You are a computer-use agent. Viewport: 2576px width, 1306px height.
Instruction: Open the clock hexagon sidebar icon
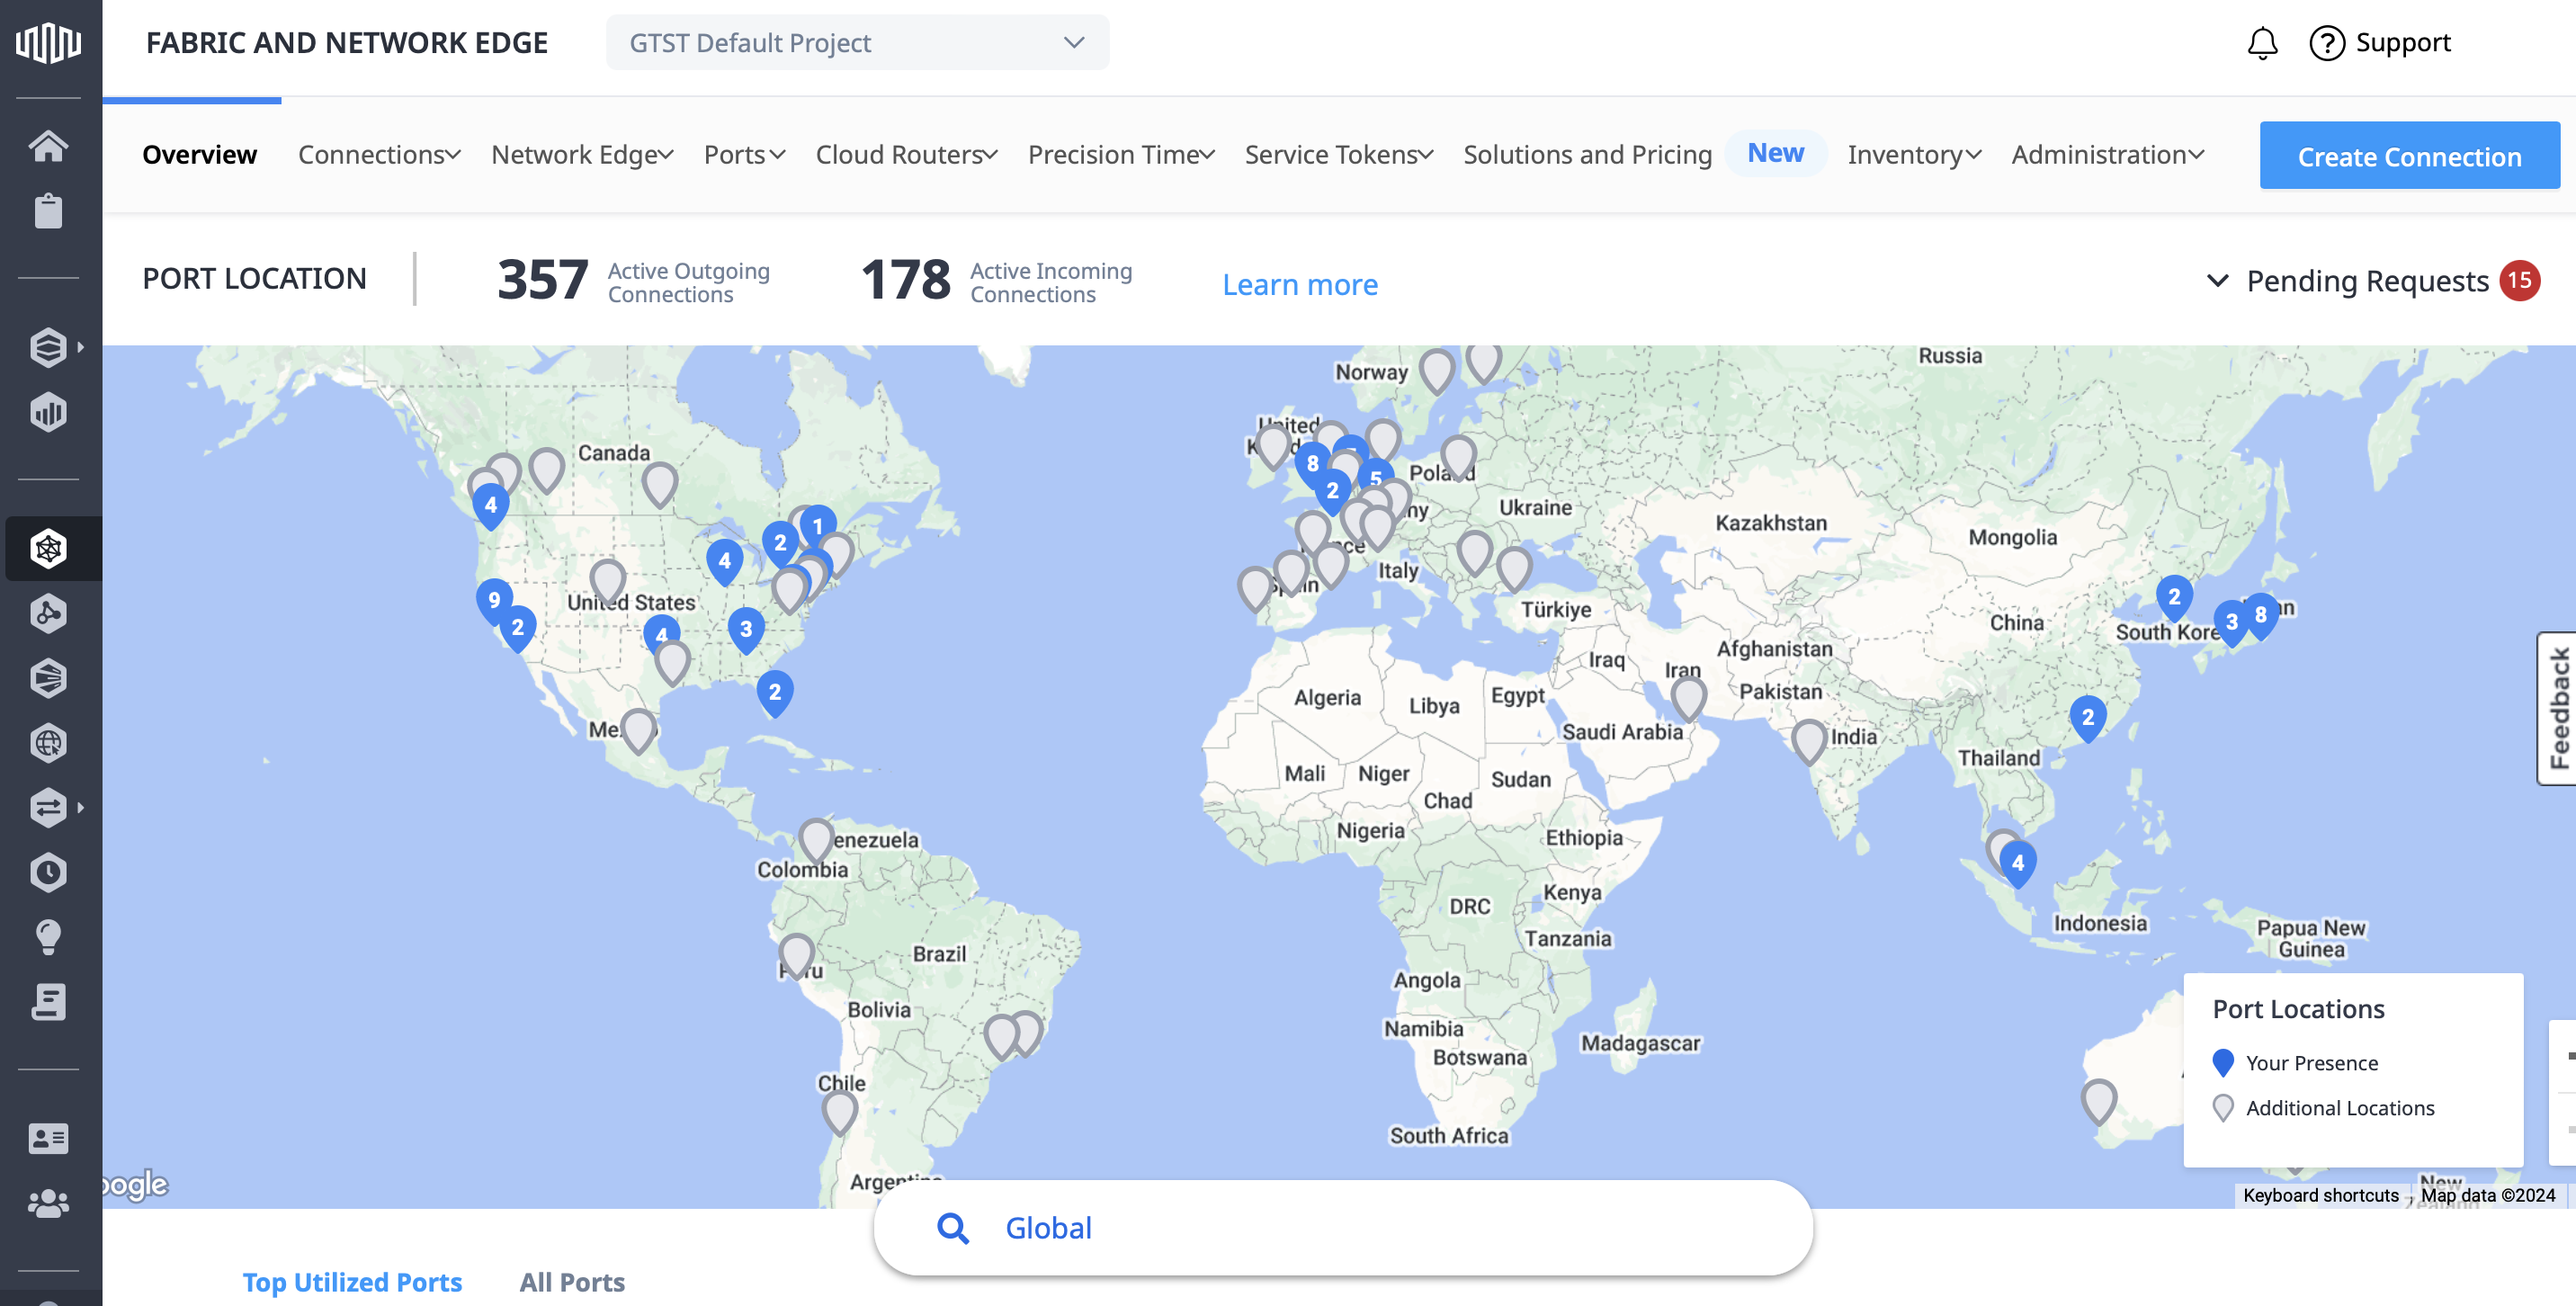48,872
